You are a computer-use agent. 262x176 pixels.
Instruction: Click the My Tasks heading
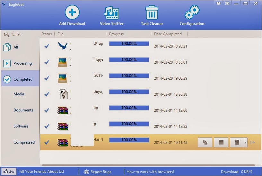pos(13,35)
